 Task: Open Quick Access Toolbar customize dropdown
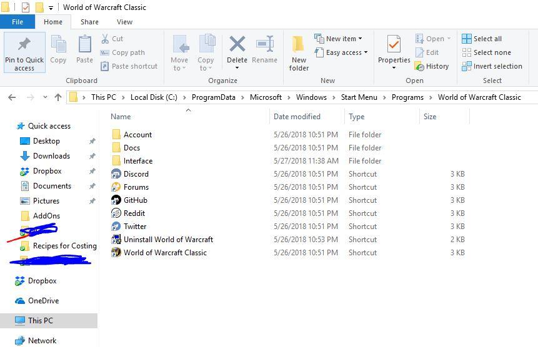click(51, 8)
